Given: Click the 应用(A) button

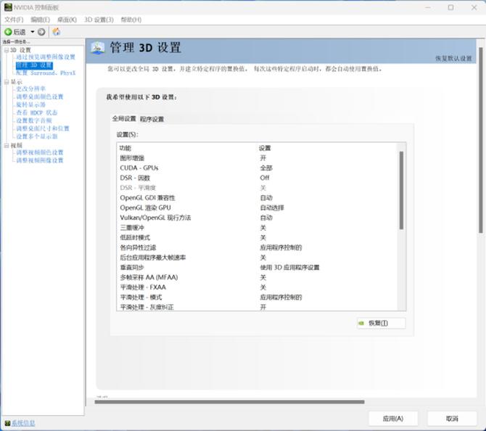Looking at the screenshot, I should pos(393,419).
